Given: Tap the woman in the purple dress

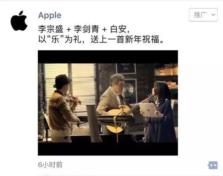Looking at the screenshot, I should [160, 112].
